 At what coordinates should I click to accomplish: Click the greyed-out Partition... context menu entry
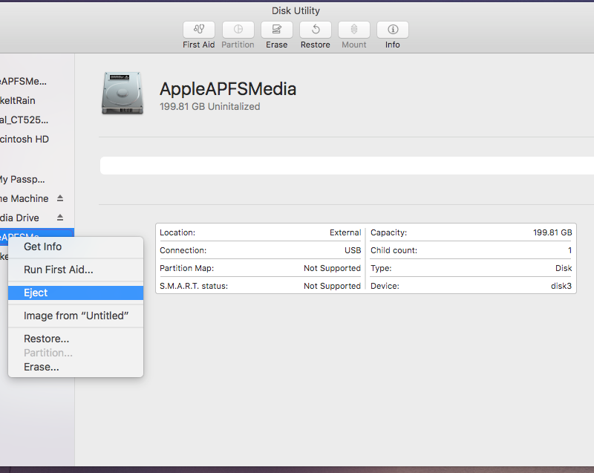(76, 353)
